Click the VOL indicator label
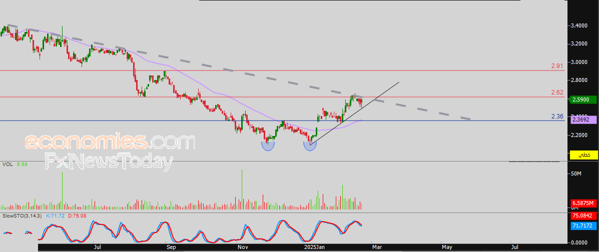Screen dimensions: 599x252 pyautogui.click(x=7, y=164)
